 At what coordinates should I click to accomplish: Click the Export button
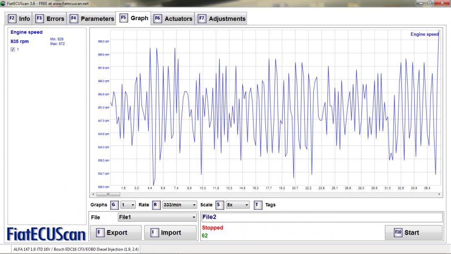[116, 233]
